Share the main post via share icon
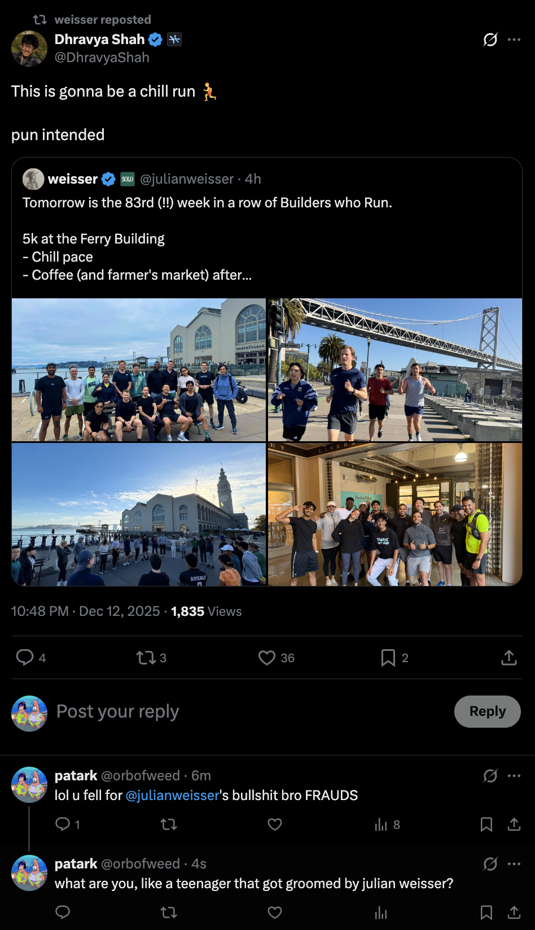This screenshot has width=535, height=930. [508, 657]
